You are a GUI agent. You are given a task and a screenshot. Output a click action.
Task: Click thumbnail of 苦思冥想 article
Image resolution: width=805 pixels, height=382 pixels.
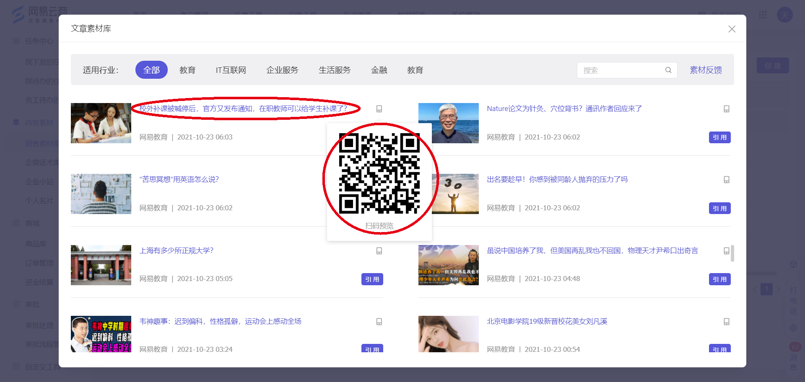101,194
